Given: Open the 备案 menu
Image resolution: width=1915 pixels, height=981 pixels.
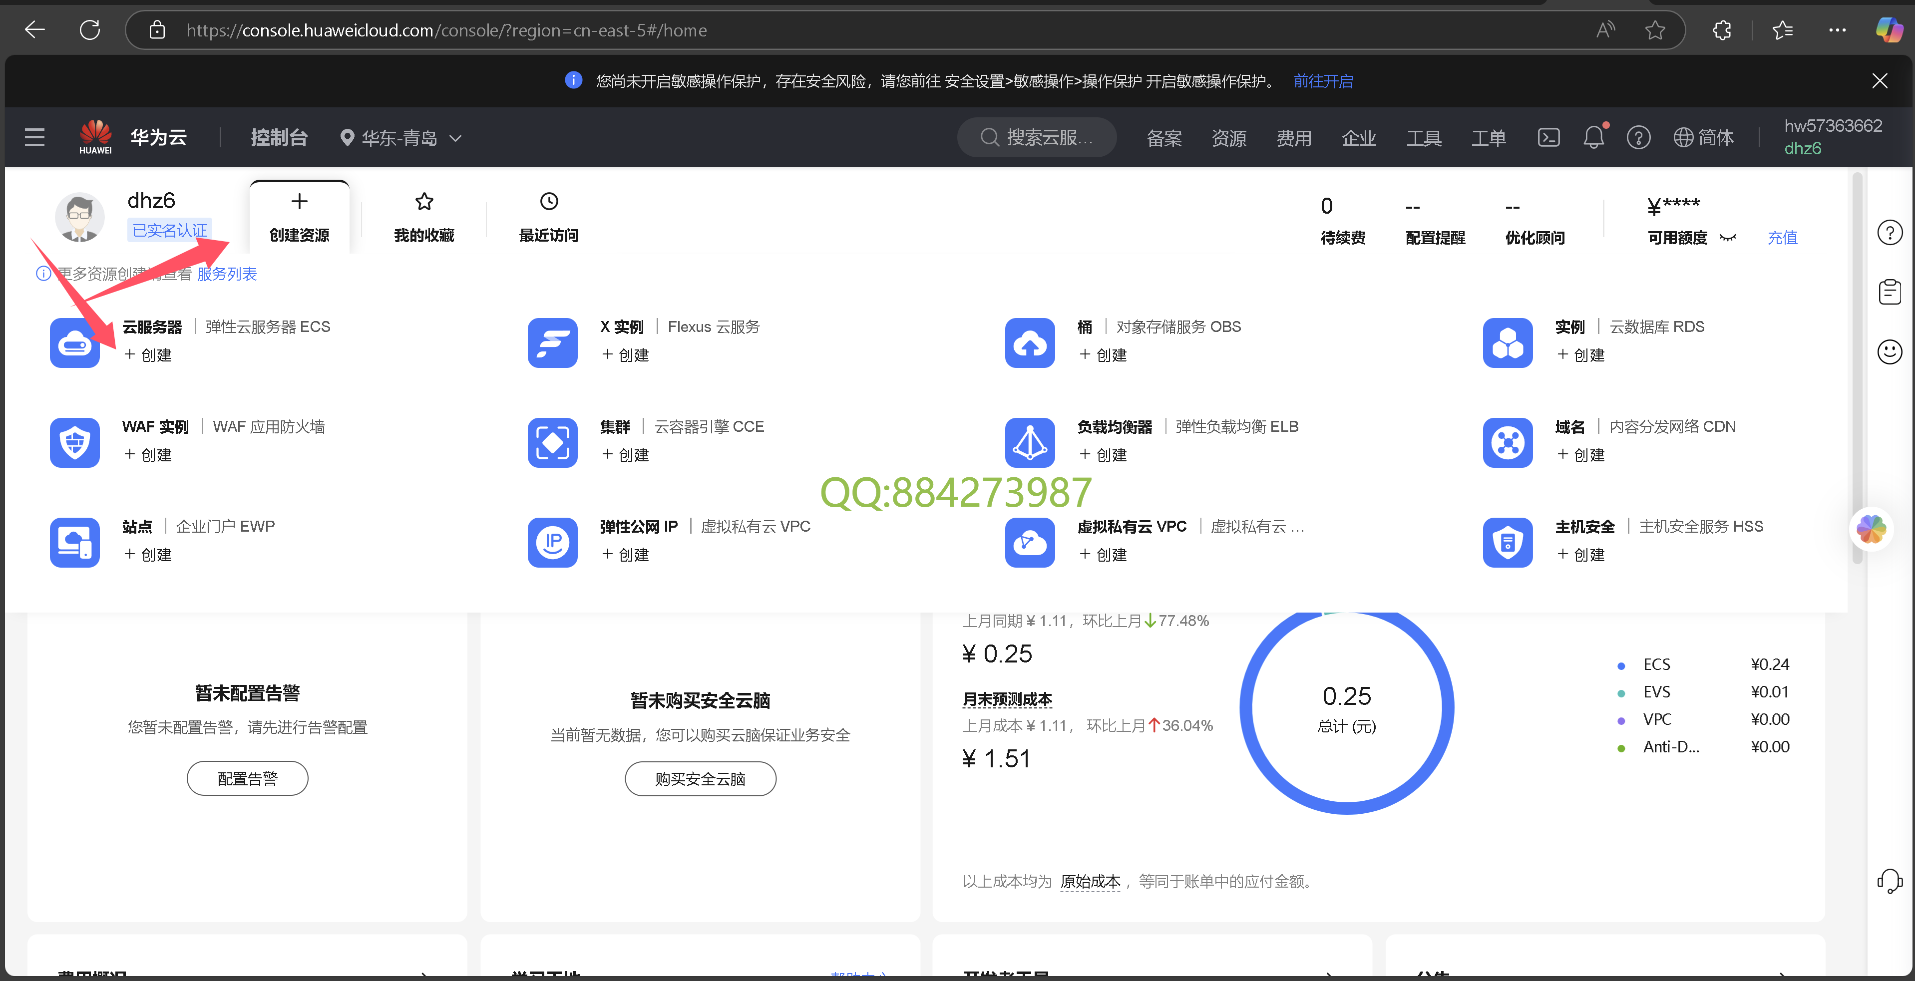Looking at the screenshot, I should [1164, 137].
